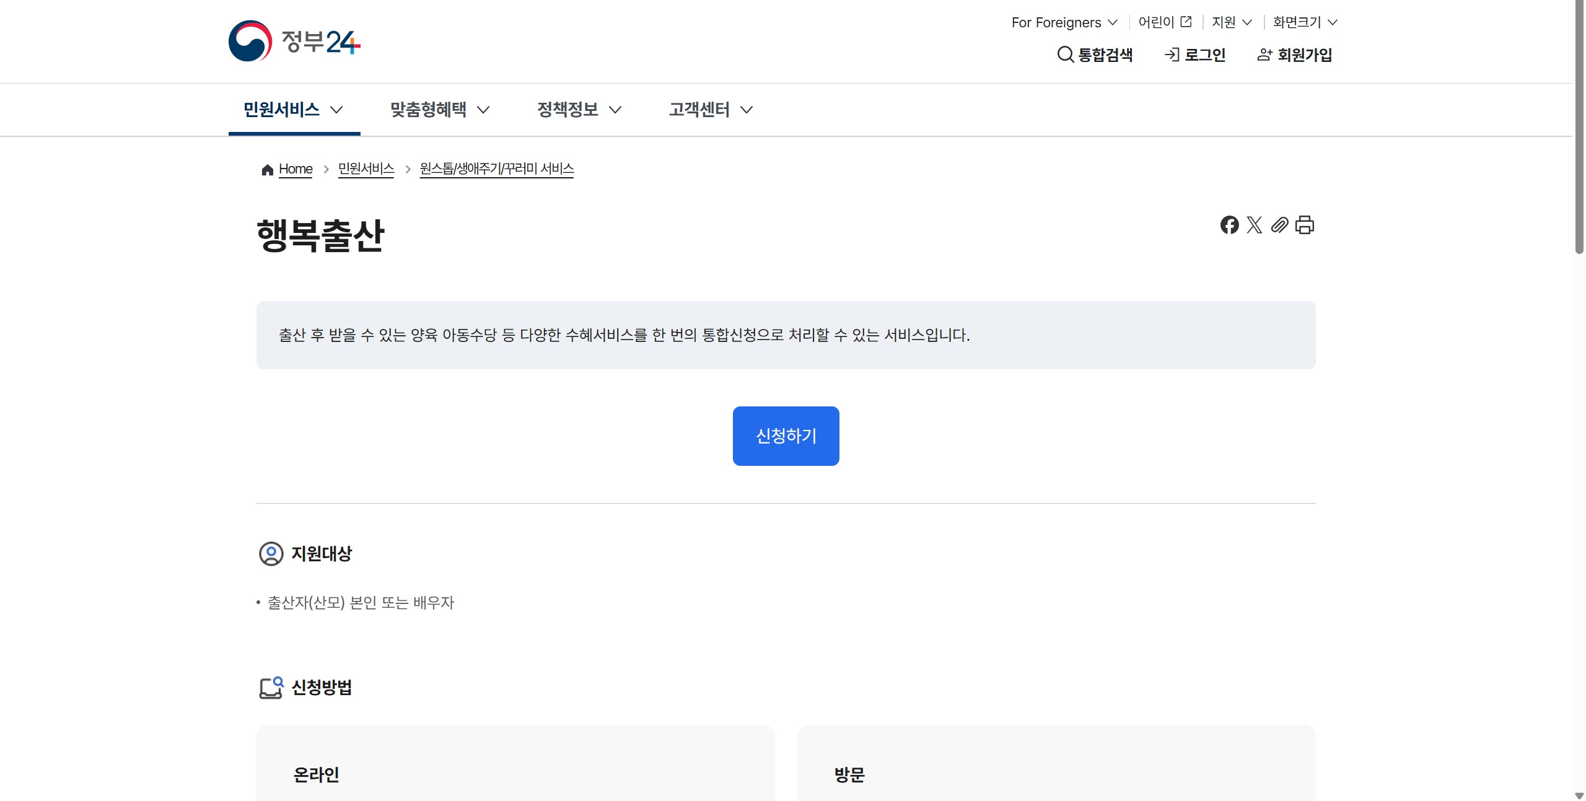Viewport: 1586px width, 801px height.
Task: Share page on X (Twitter)
Action: point(1254,225)
